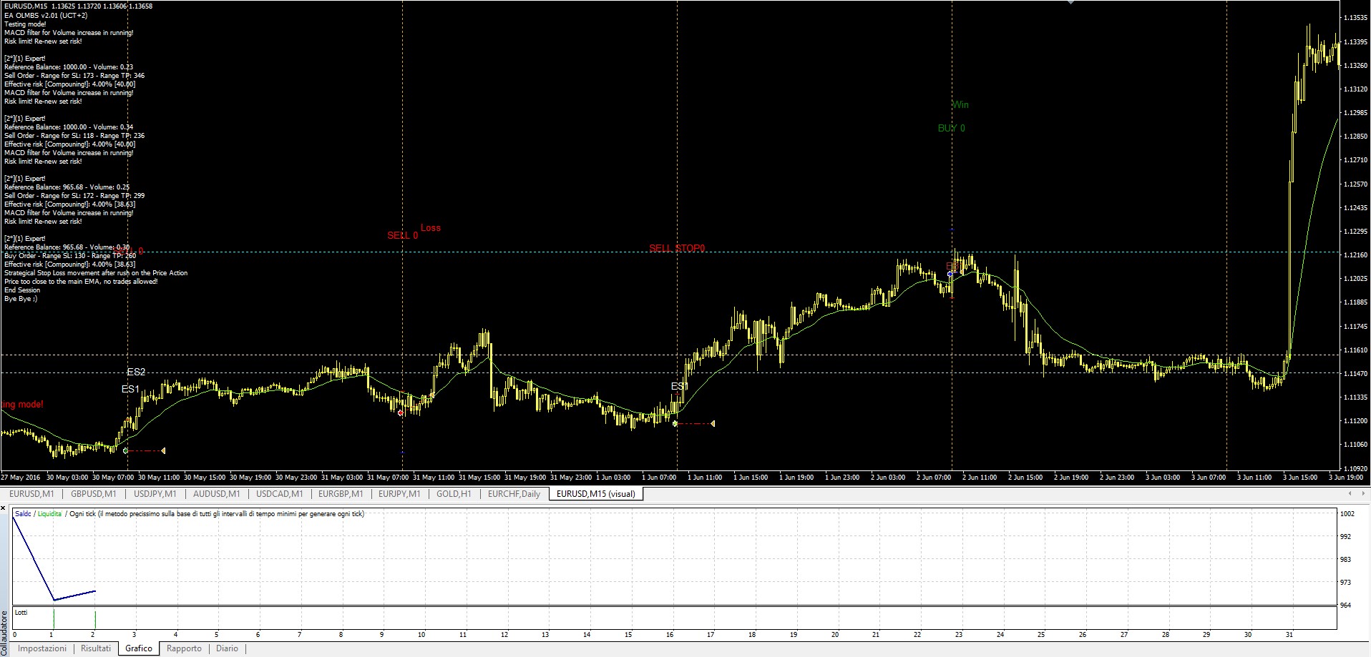Screen dimensions: 1371x657
Task: Click the green Win chart label
Action: (960, 104)
